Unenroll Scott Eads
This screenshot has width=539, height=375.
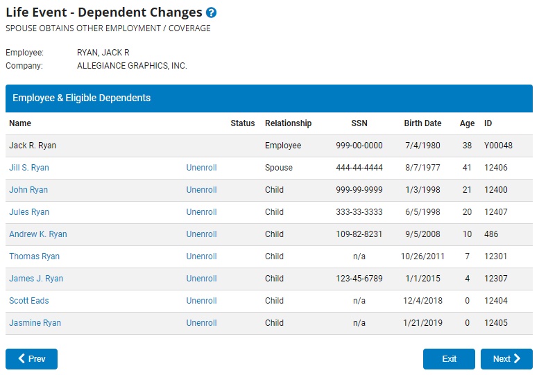coord(201,301)
